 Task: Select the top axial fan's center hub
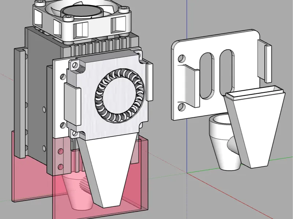(x=82, y=11)
